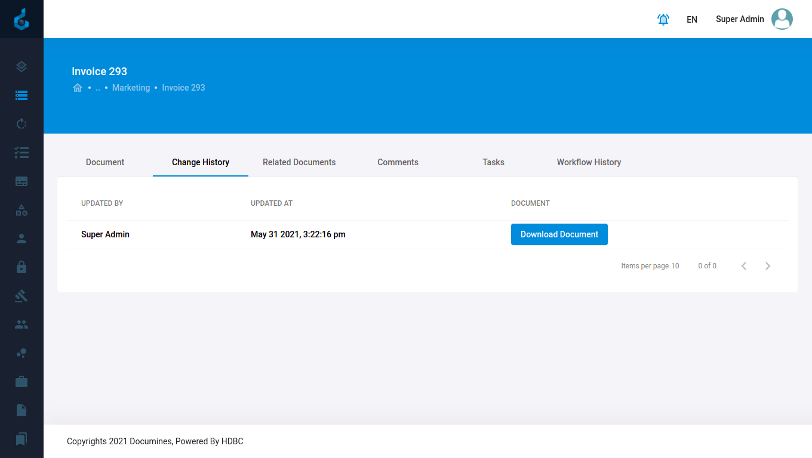Screen dimensions: 812x458
Task: Open the EN language selector
Action: point(692,19)
